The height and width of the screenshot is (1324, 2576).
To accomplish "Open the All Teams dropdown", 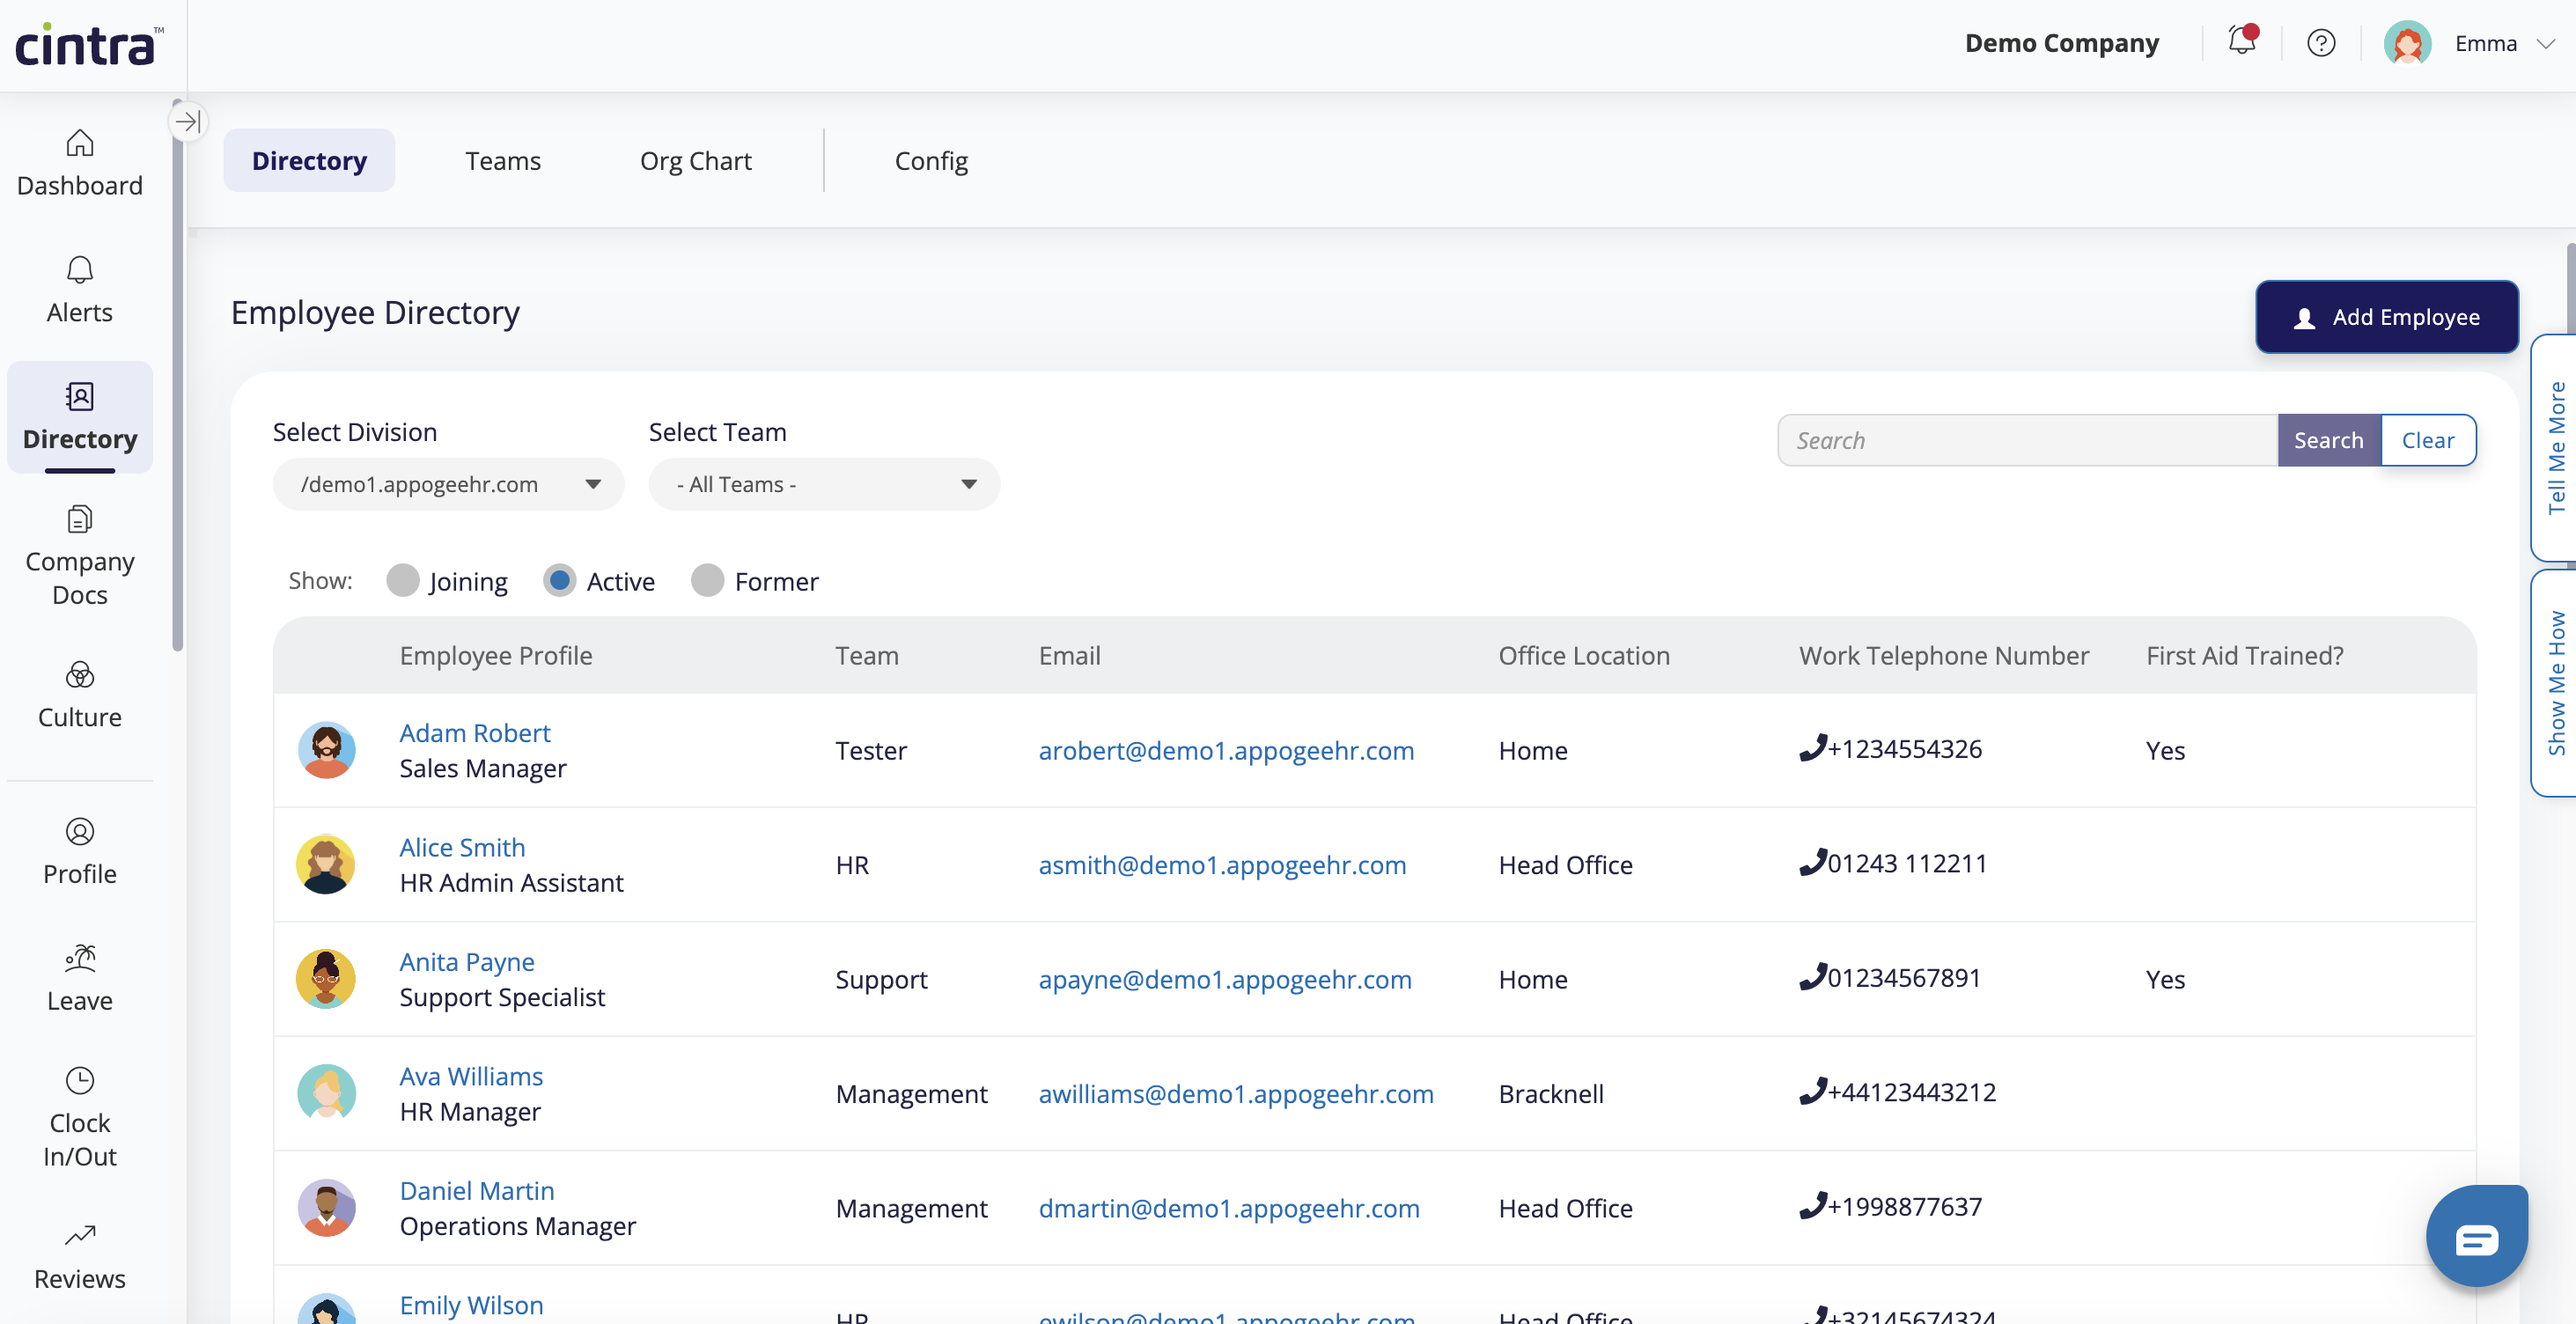I will coord(824,484).
